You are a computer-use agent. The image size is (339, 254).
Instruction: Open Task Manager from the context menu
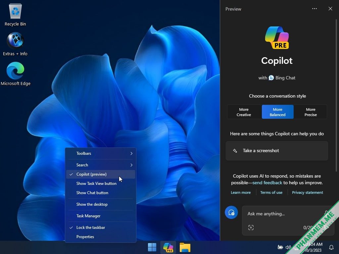coord(101,216)
